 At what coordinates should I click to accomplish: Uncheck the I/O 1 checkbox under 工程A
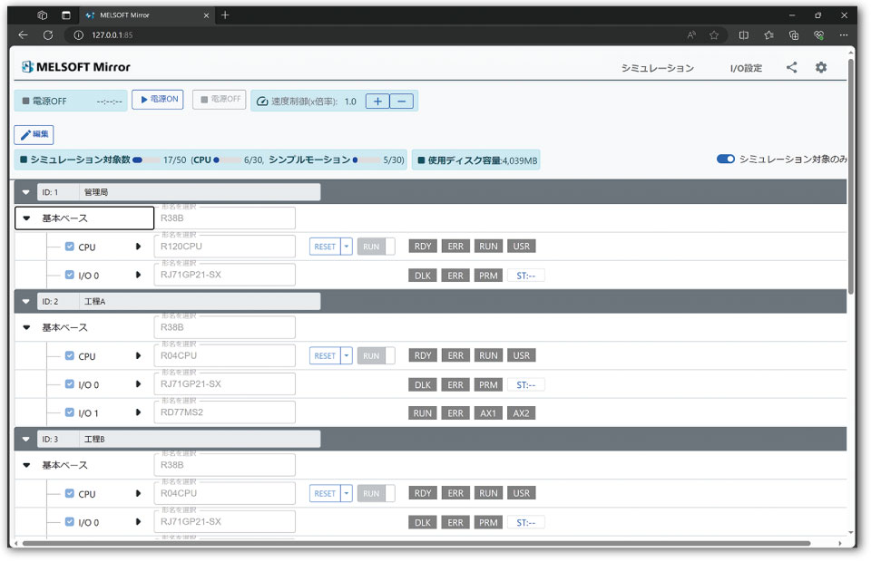point(70,413)
